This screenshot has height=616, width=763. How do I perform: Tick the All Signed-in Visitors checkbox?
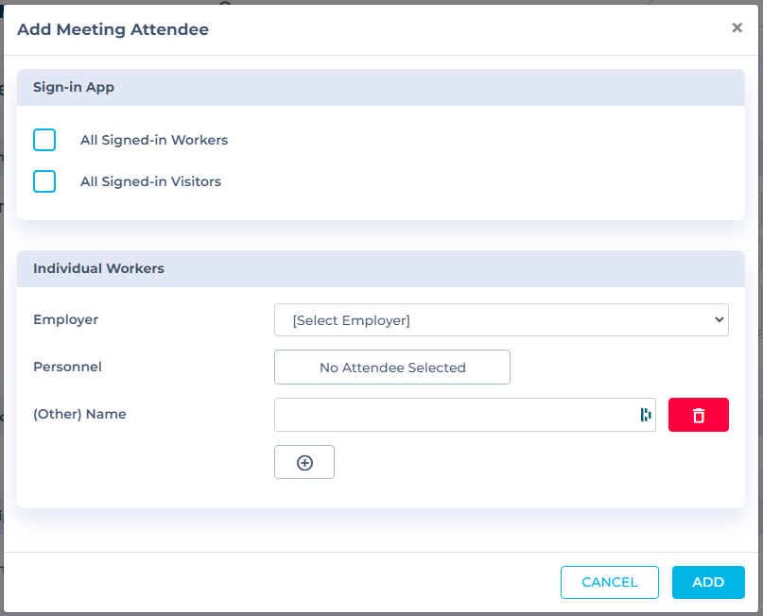tap(44, 181)
